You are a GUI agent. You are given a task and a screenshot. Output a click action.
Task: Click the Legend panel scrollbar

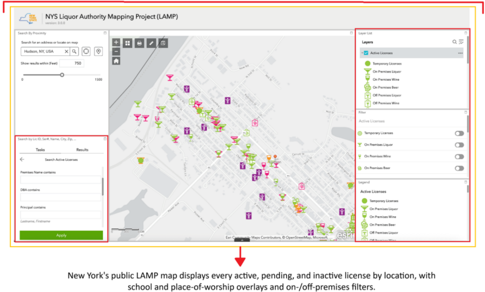click(x=468, y=189)
